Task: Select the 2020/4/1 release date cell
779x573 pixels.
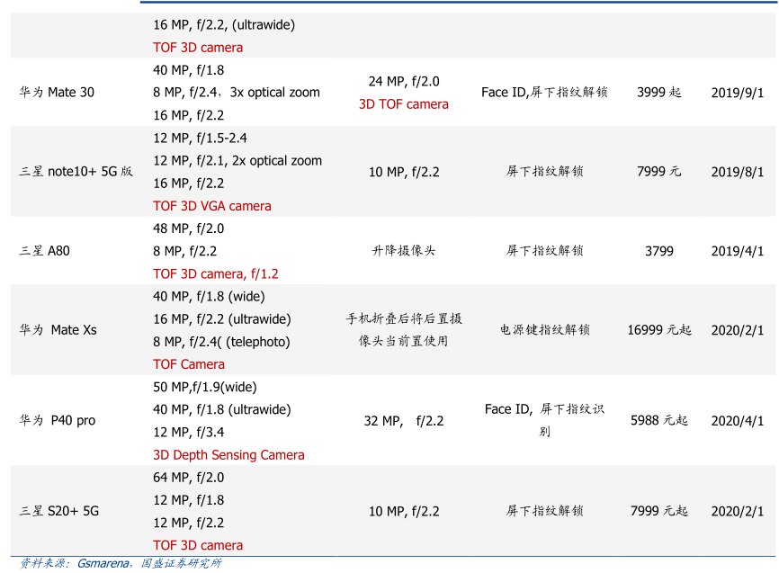Action: [x=737, y=420]
